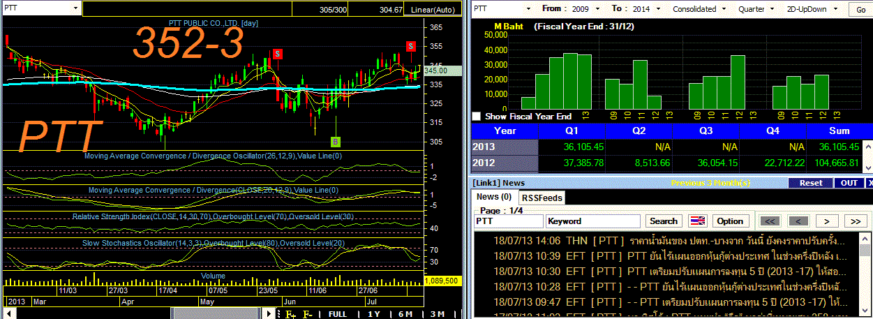
Task: Click the F- zoom-out chart icon
Action: (308, 314)
